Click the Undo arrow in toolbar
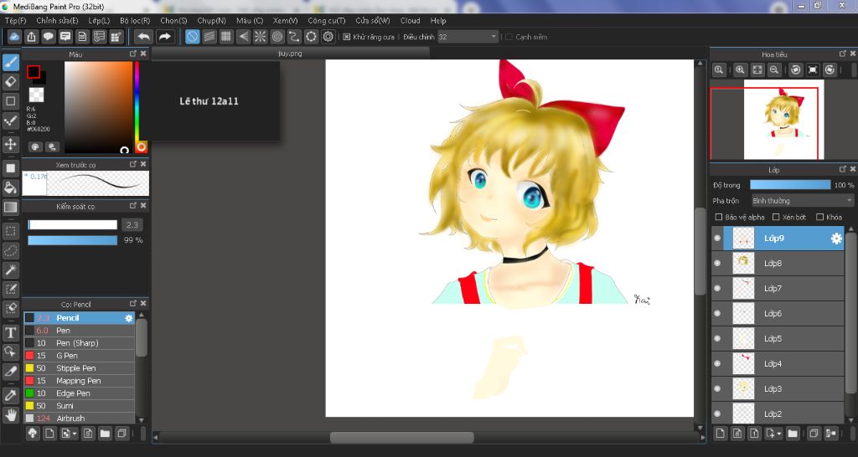 [x=143, y=37]
